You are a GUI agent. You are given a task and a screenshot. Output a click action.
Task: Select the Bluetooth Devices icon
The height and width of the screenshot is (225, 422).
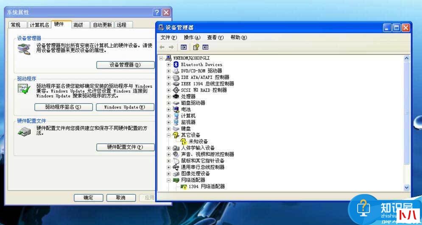[x=176, y=64]
